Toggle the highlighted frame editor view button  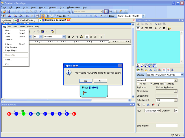(43, 16)
